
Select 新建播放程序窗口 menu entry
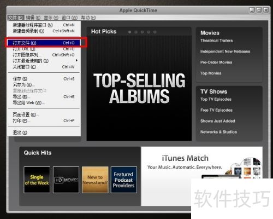[x=44, y=25]
